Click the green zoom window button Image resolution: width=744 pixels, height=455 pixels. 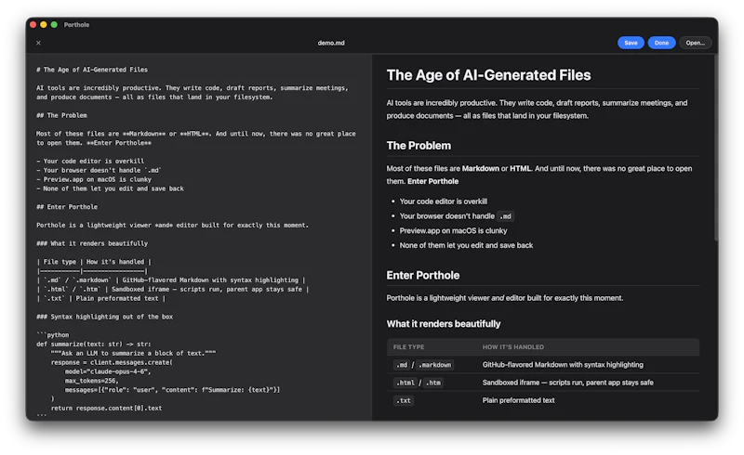click(54, 25)
